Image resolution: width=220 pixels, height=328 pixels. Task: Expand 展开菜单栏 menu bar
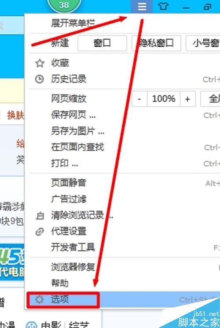pyautogui.click(x=73, y=23)
